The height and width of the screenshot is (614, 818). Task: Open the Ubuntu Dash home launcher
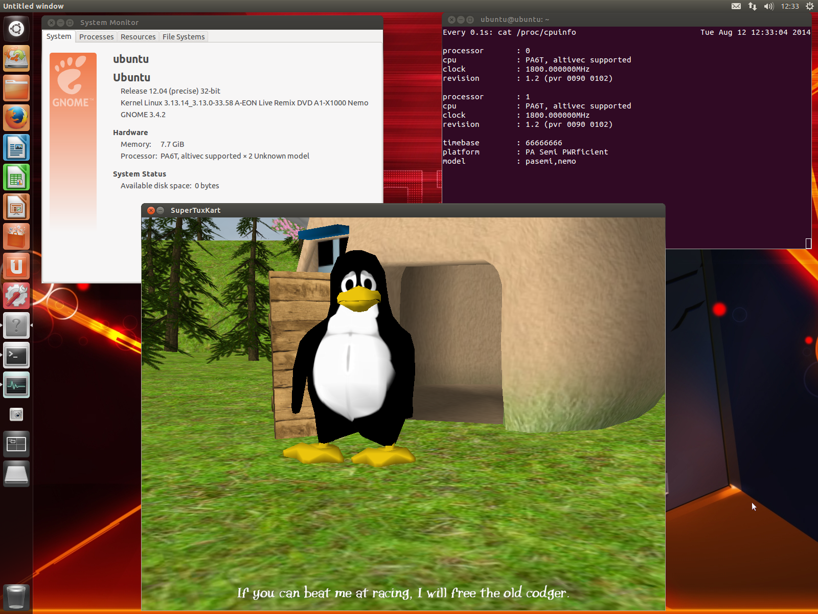coord(16,29)
